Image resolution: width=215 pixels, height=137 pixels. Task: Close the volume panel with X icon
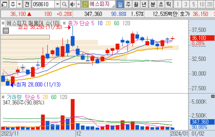pyautogui.click(x=213, y=96)
